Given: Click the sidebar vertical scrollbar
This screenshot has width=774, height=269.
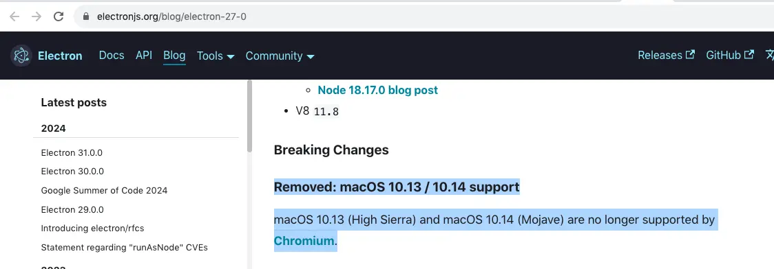Looking at the screenshot, I should [x=249, y=117].
